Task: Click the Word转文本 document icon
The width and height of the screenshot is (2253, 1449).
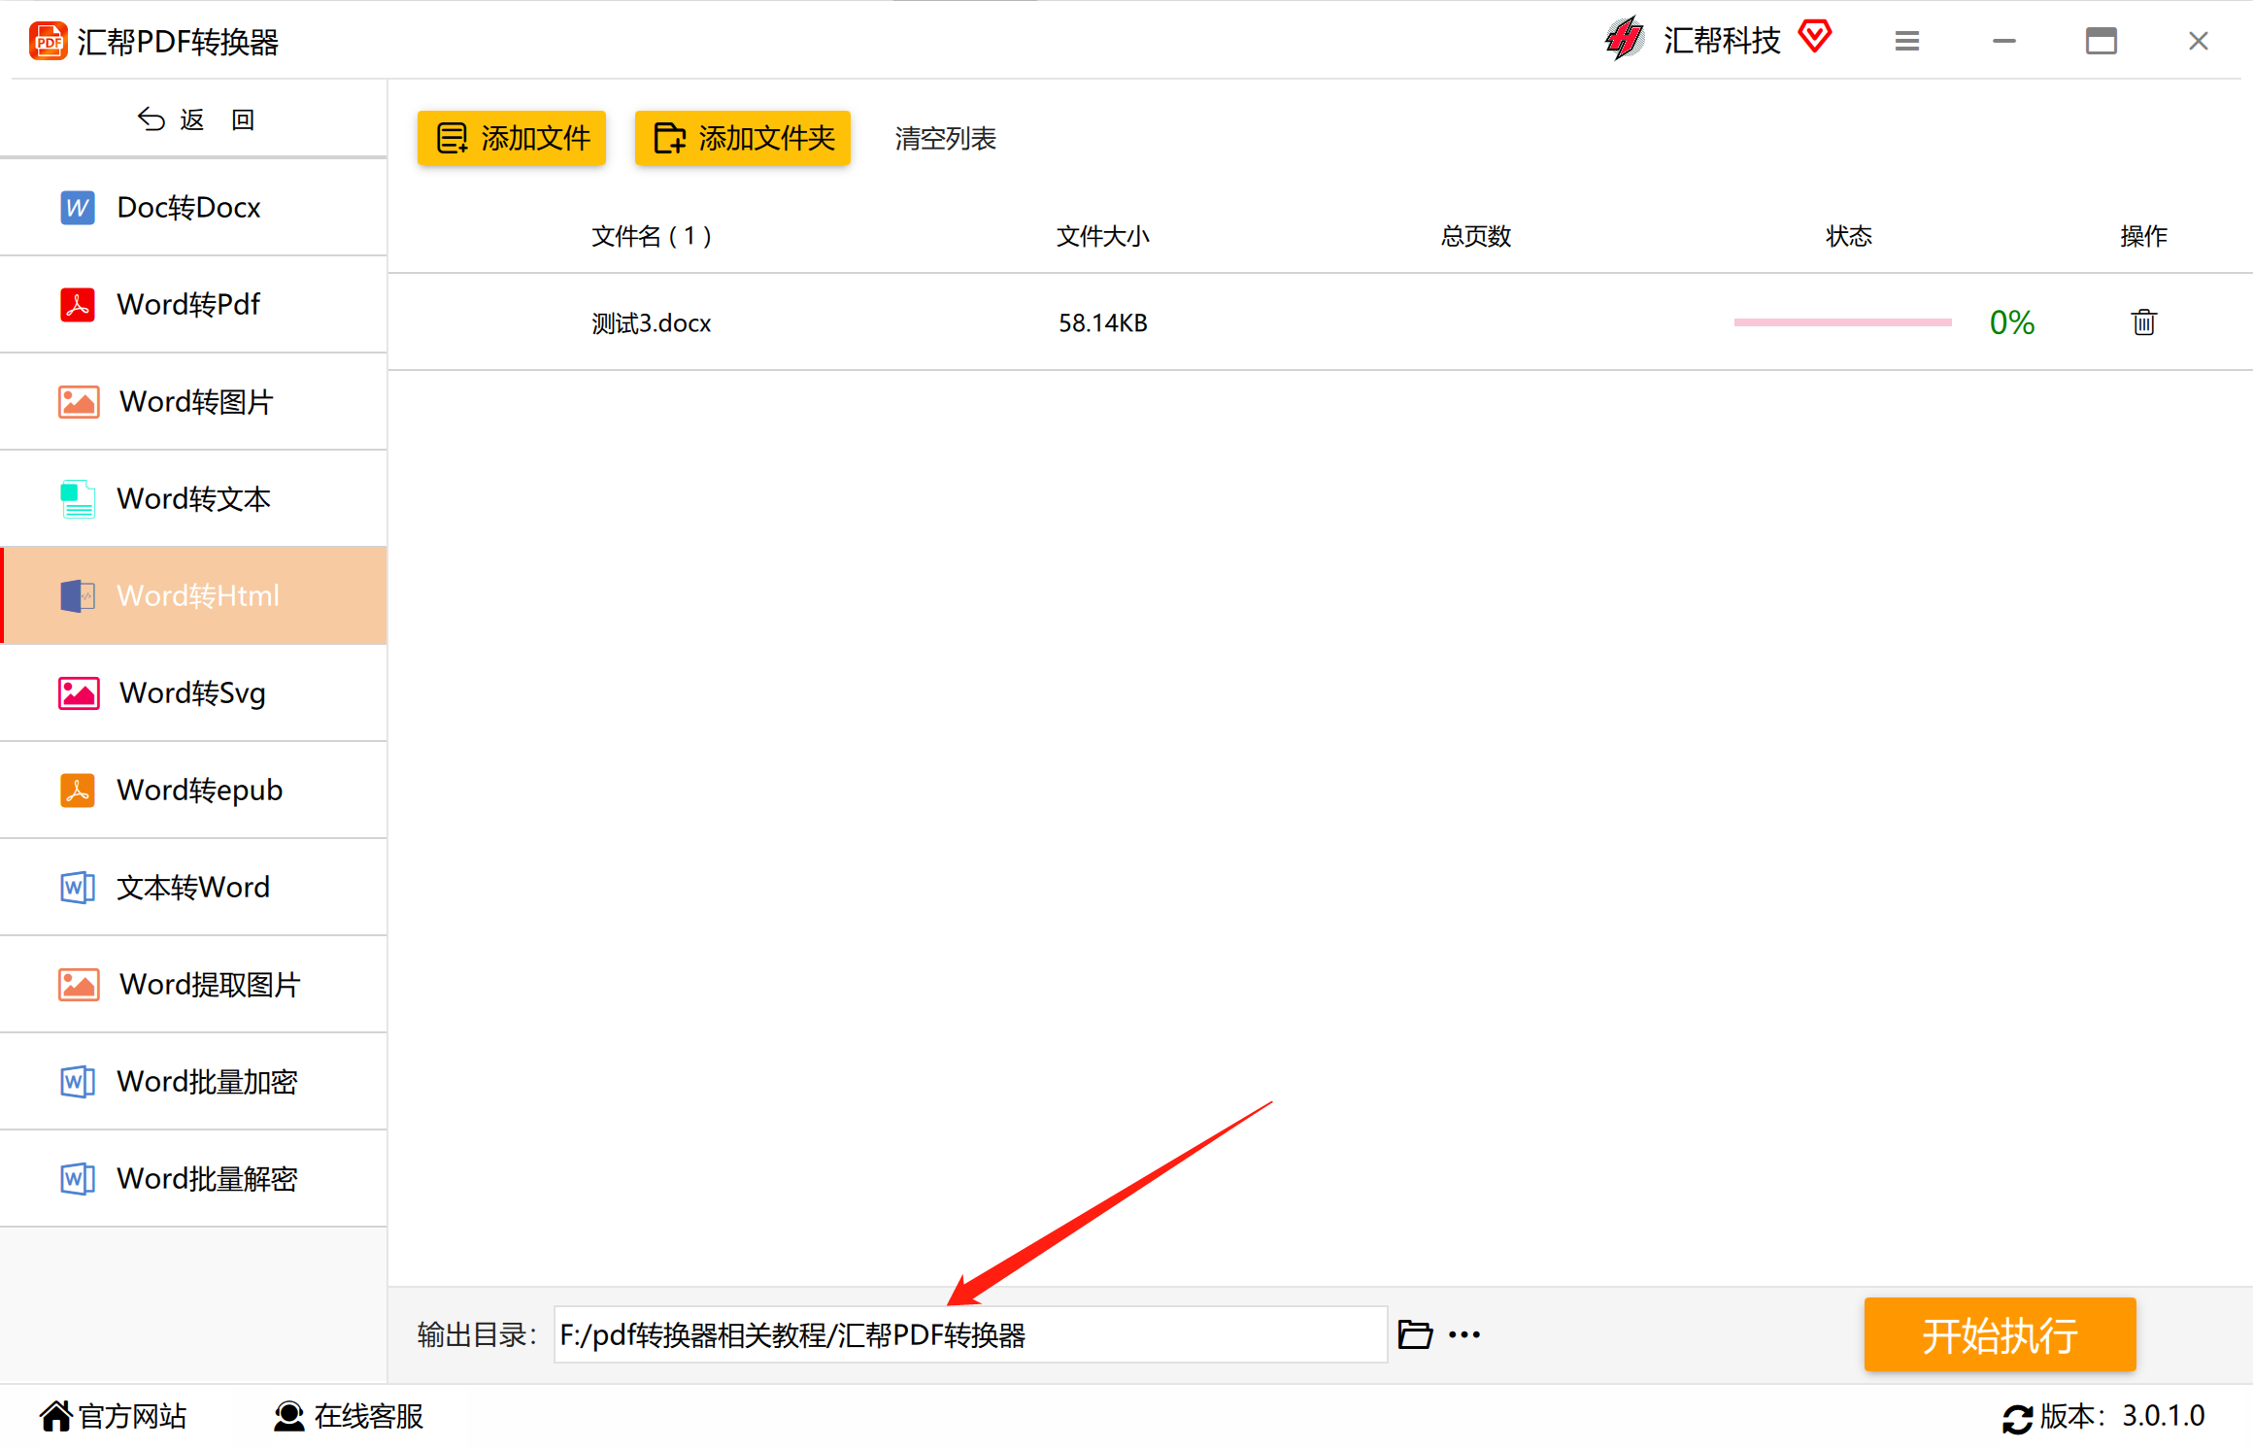Action: pyautogui.click(x=78, y=498)
